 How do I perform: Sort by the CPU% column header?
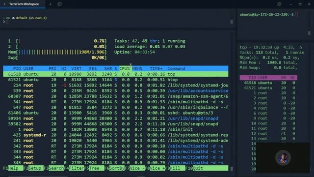pyautogui.click(x=125, y=69)
